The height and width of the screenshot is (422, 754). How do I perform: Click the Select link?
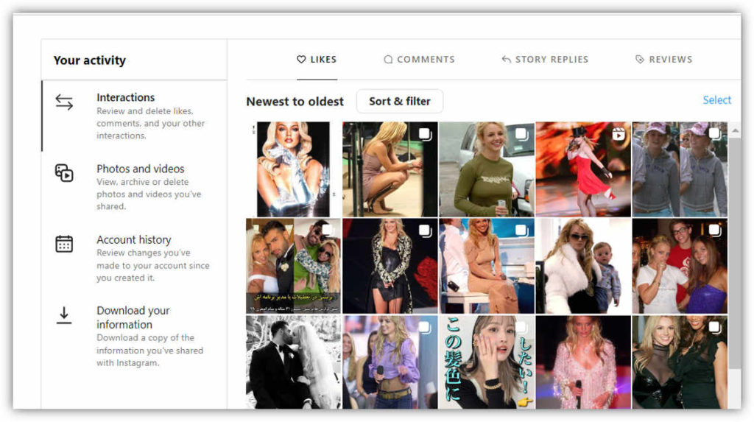716,100
